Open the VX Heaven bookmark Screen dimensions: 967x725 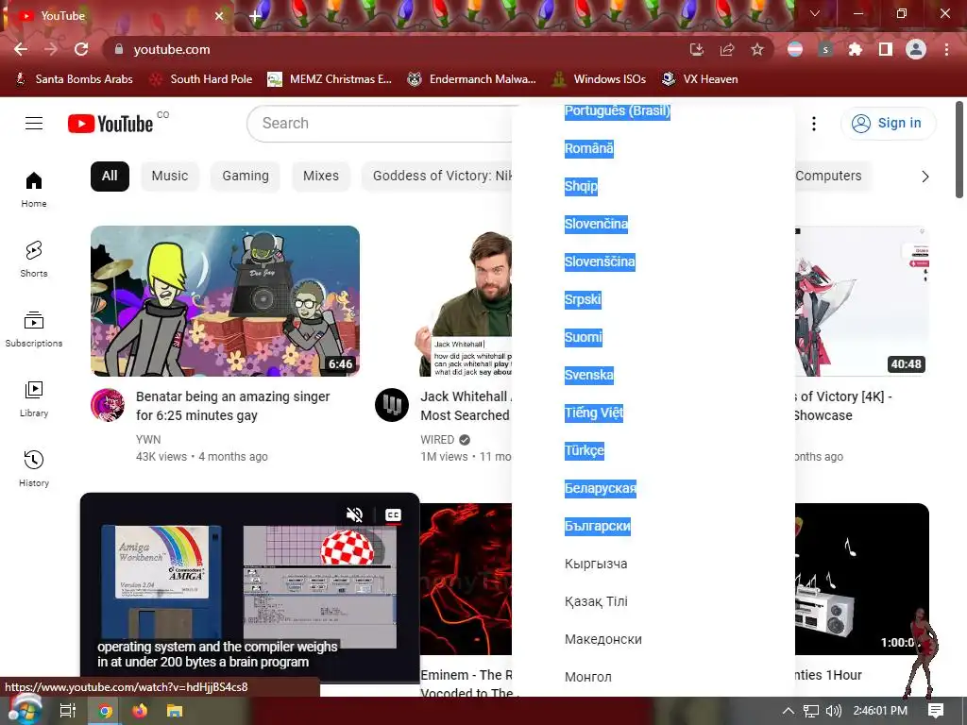click(x=700, y=79)
